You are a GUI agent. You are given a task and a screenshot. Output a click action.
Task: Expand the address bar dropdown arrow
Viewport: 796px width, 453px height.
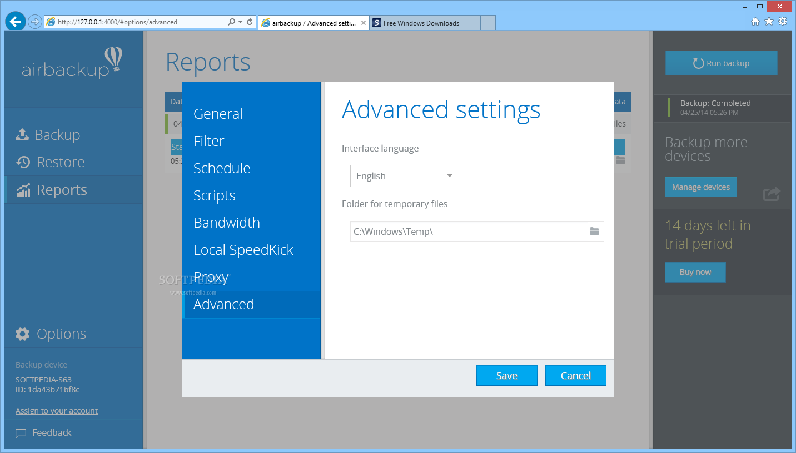[240, 22]
